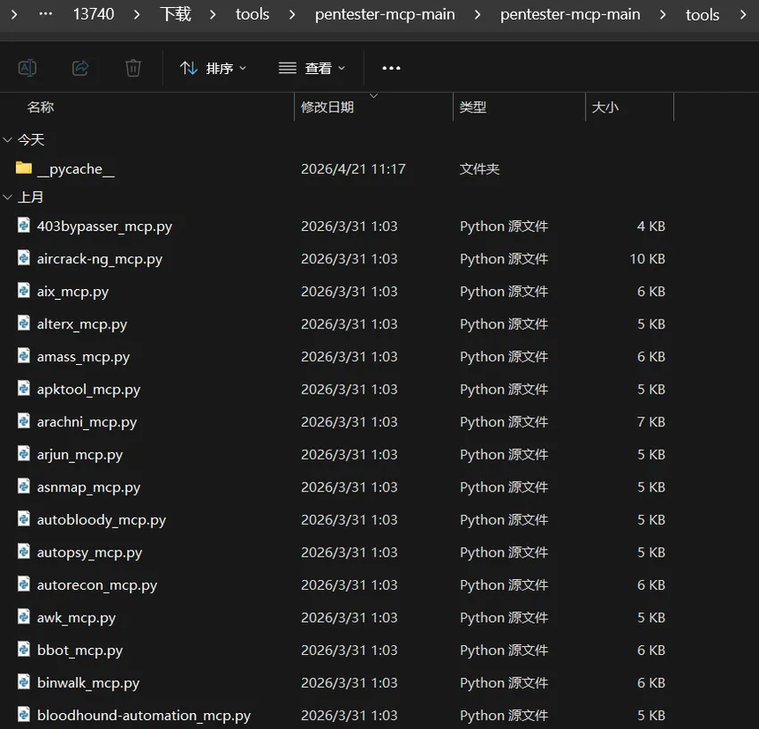Click the bloodhound-automation_mcp.py file icon
The image size is (759, 729).
24,714
